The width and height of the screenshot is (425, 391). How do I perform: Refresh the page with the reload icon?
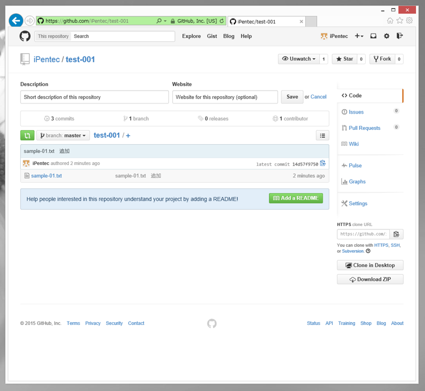[x=221, y=21]
